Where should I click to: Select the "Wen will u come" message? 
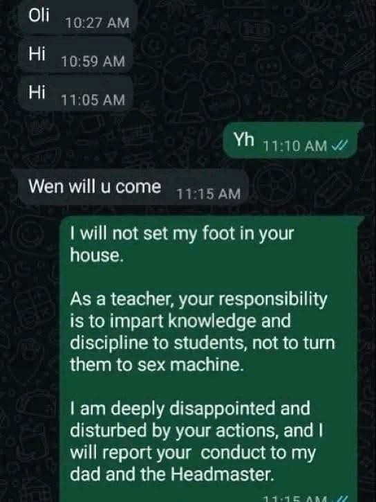tap(95, 186)
